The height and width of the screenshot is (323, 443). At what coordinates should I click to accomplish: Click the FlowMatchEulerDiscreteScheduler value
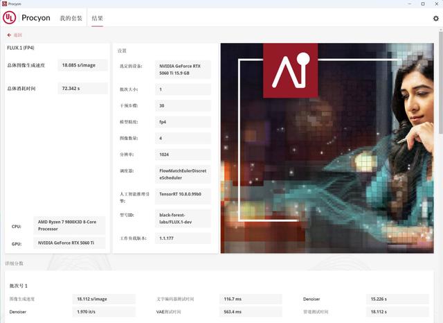point(183,174)
